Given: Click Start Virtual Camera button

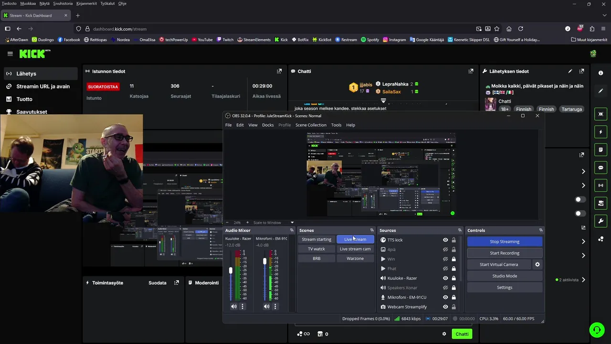Looking at the screenshot, I should click(499, 264).
